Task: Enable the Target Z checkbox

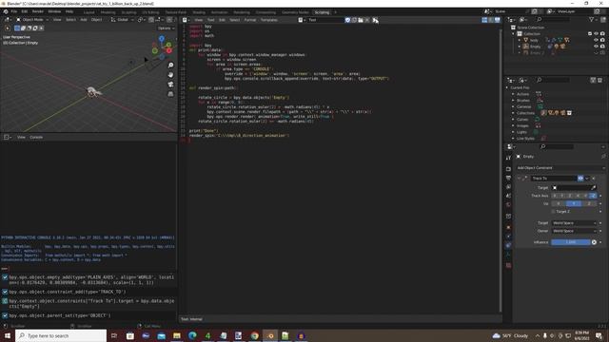Action: point(554,212)
